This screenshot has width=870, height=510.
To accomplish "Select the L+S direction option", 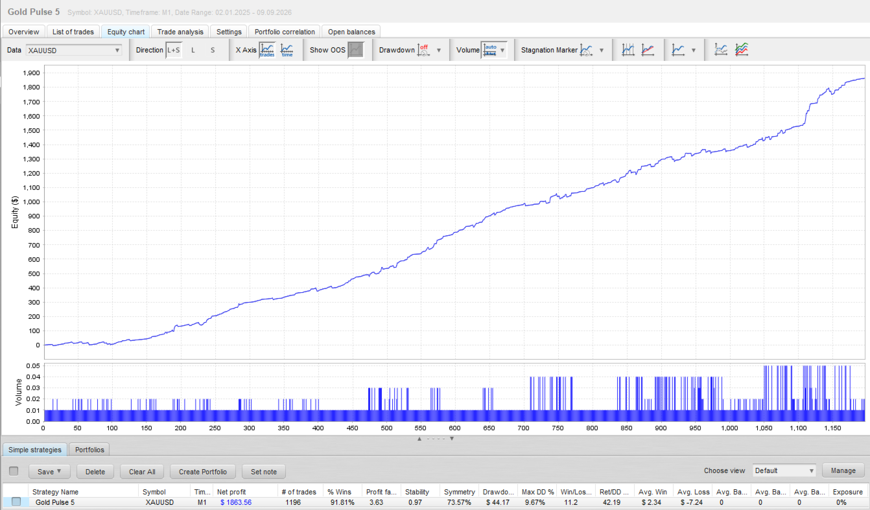I will (174, 50).
